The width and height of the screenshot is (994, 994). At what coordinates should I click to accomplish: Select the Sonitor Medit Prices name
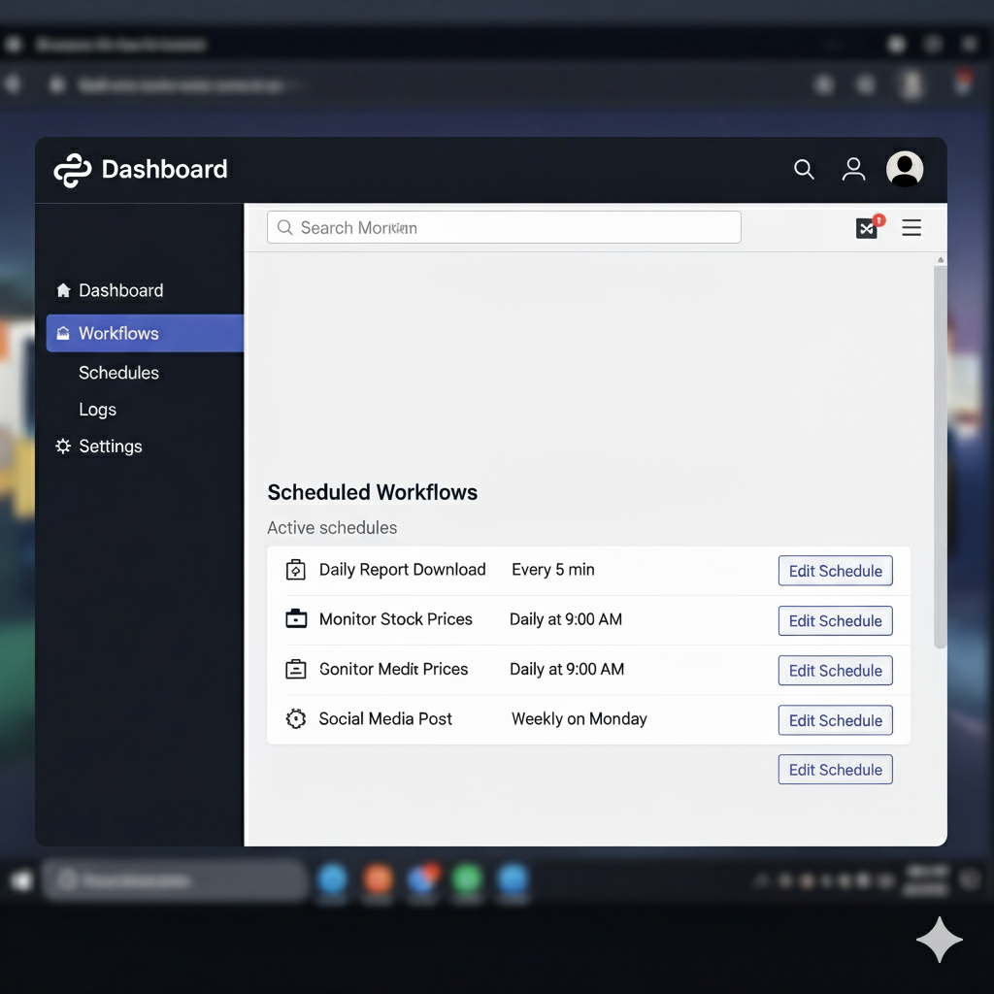[394, 669]
